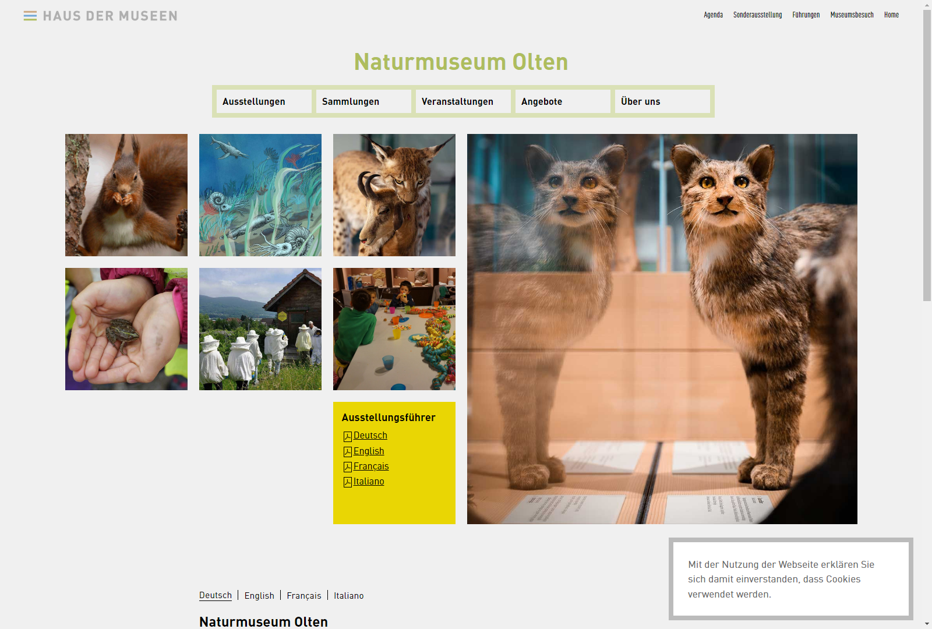
Task: Open the hamburger menu icon
Action: coord(30,16)
